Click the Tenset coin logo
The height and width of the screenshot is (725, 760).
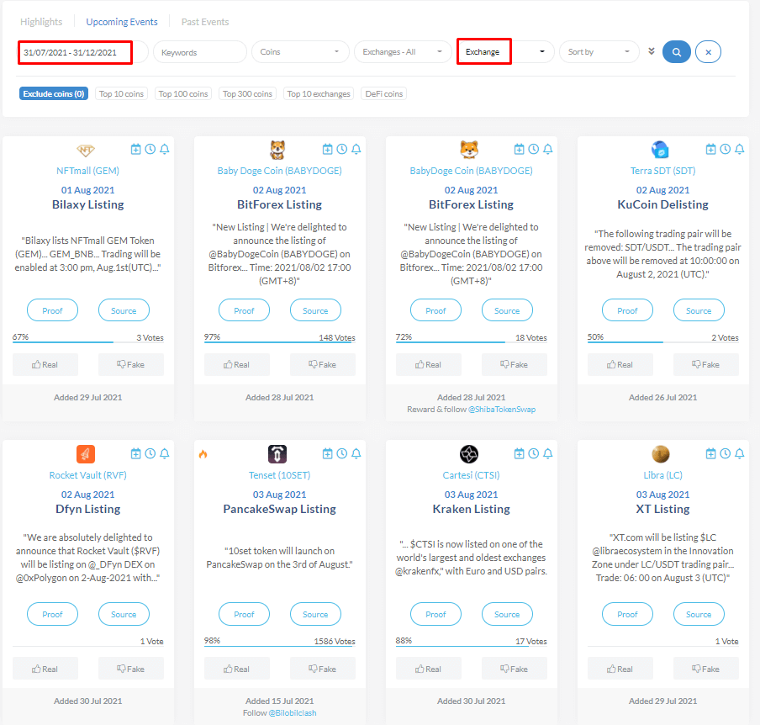coord(277,454)
